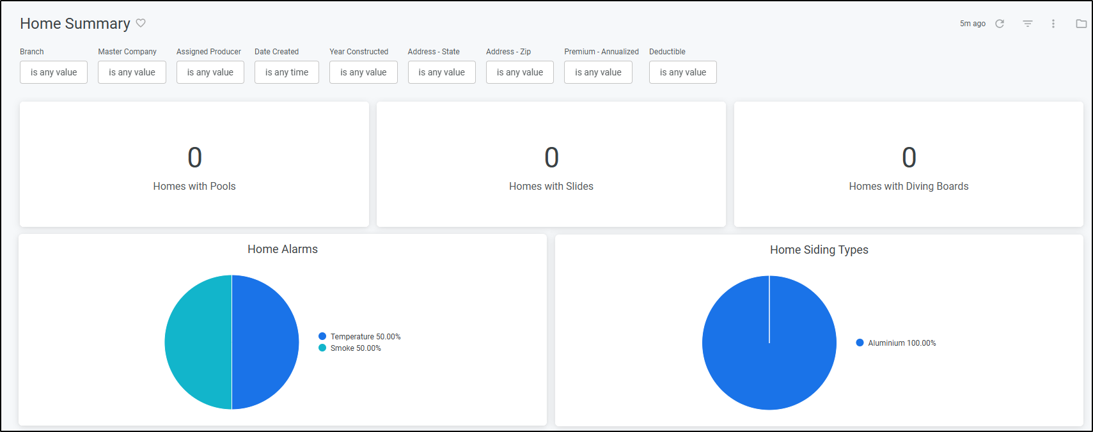The width and height of the screenshot is (1093, 432).
Task: Open the Address - Zip filter value
Action: [x=520, y=72]
